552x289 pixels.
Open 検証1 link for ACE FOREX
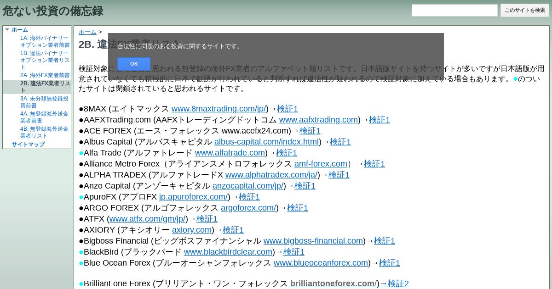tap(310, 131)
